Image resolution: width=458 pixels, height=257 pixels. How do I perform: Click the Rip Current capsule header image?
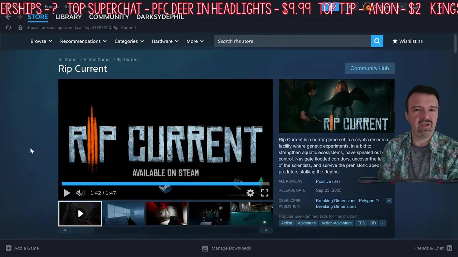pyautogui.click(x=336, y=106)
